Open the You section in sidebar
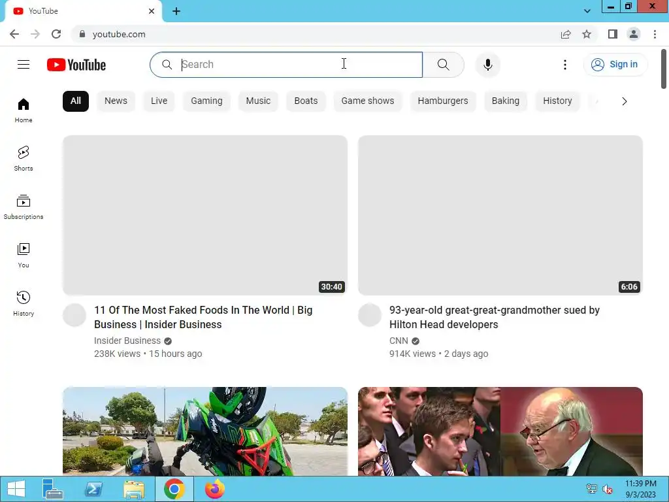This screenshot has height=502, width=669. [24, 256]
